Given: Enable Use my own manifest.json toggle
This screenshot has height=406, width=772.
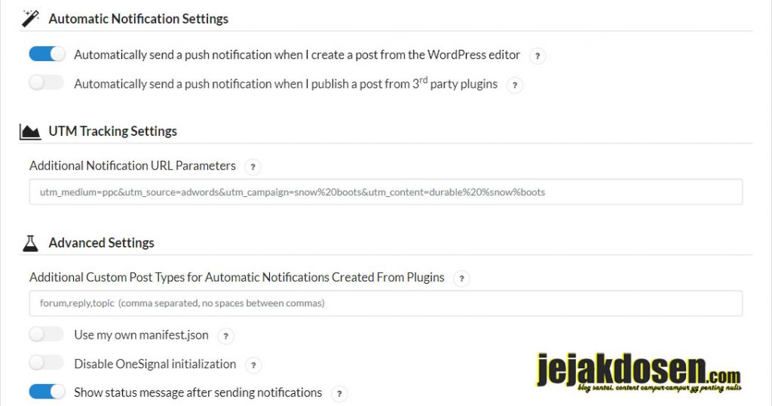Looking at the screenshot, I should click(x=47, y=334).
